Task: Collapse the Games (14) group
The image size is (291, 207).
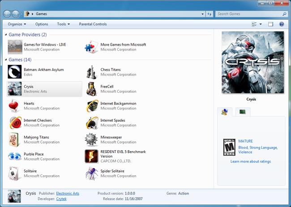Action: tap(6, 59)
